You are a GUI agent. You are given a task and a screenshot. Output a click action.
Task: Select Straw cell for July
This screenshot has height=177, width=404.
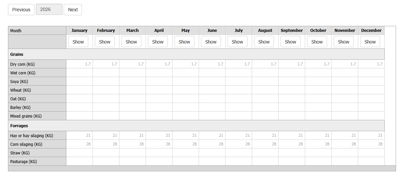point(239,153)
